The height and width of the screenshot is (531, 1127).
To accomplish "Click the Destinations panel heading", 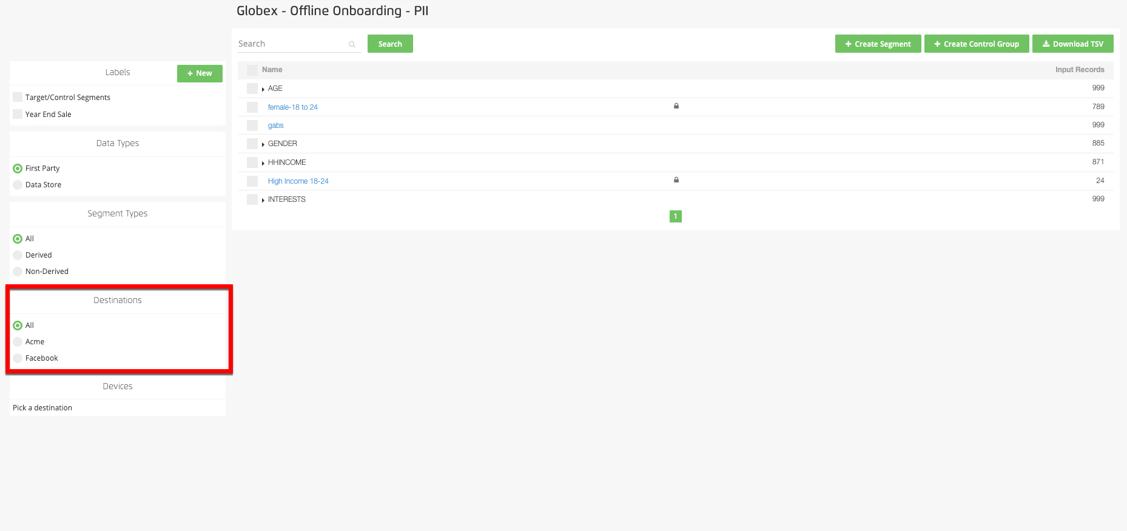I will click(x=117, y=300).
